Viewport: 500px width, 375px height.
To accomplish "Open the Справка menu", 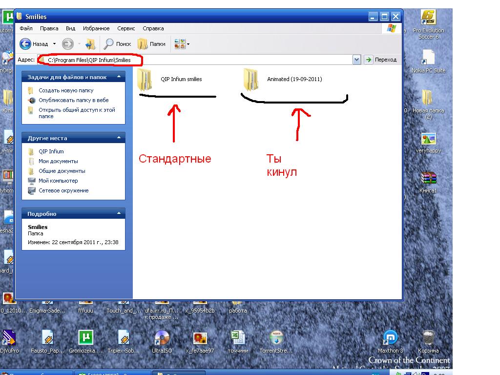I will pos(153,28).
